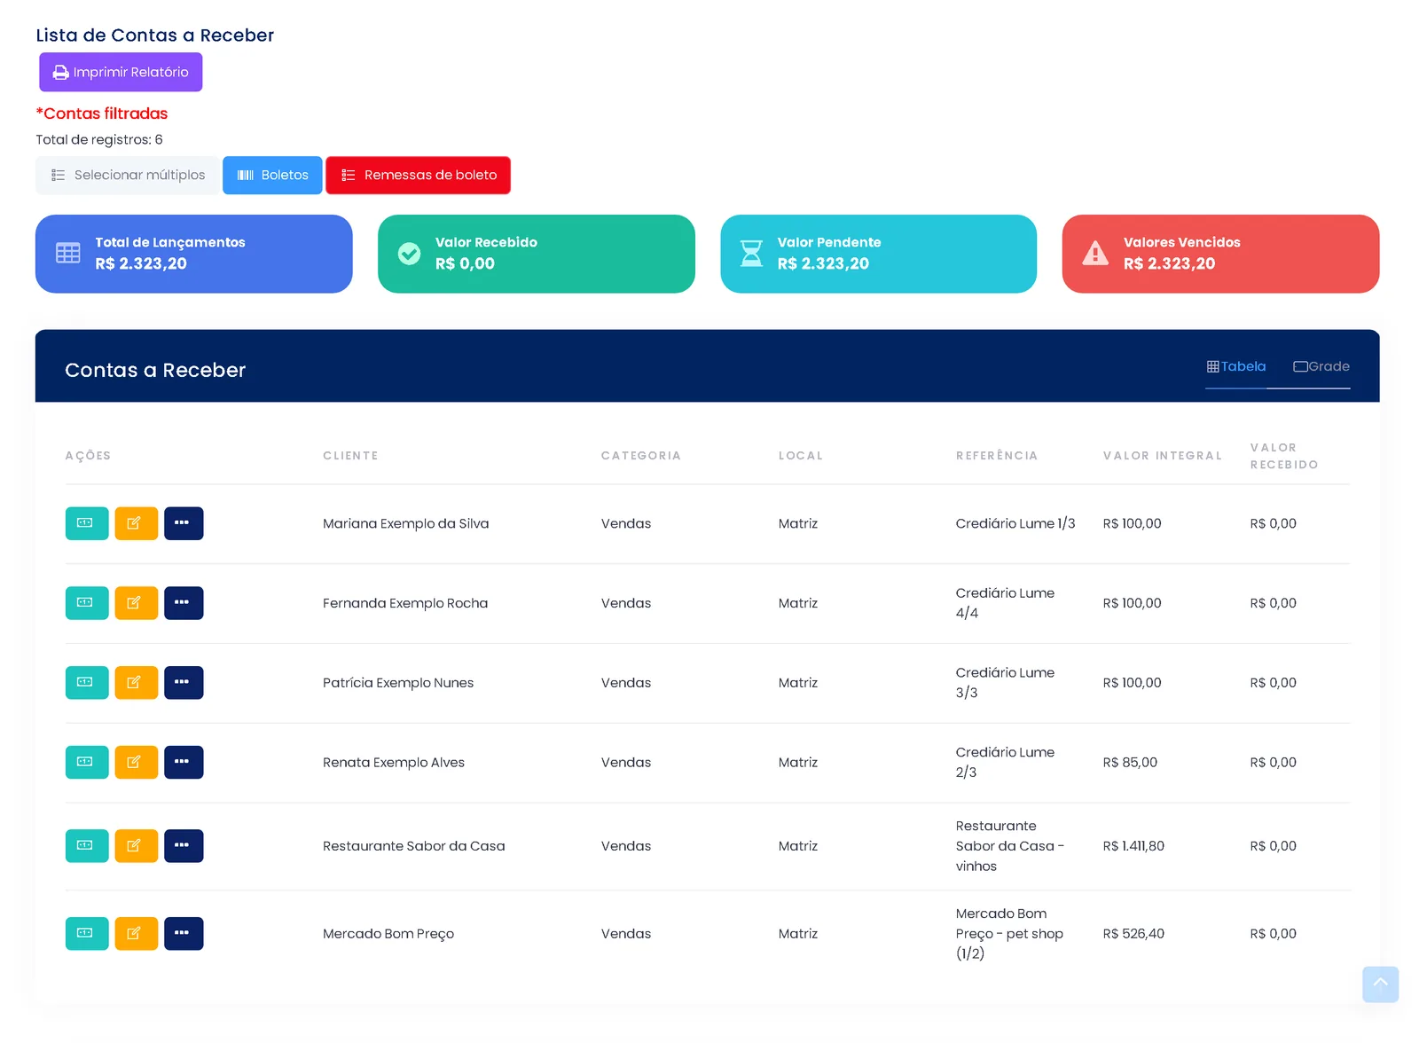Click the R$ 85,00 value cell
The width and height of the screenshot is (1419, 1043).
[x=1130, y=763]
